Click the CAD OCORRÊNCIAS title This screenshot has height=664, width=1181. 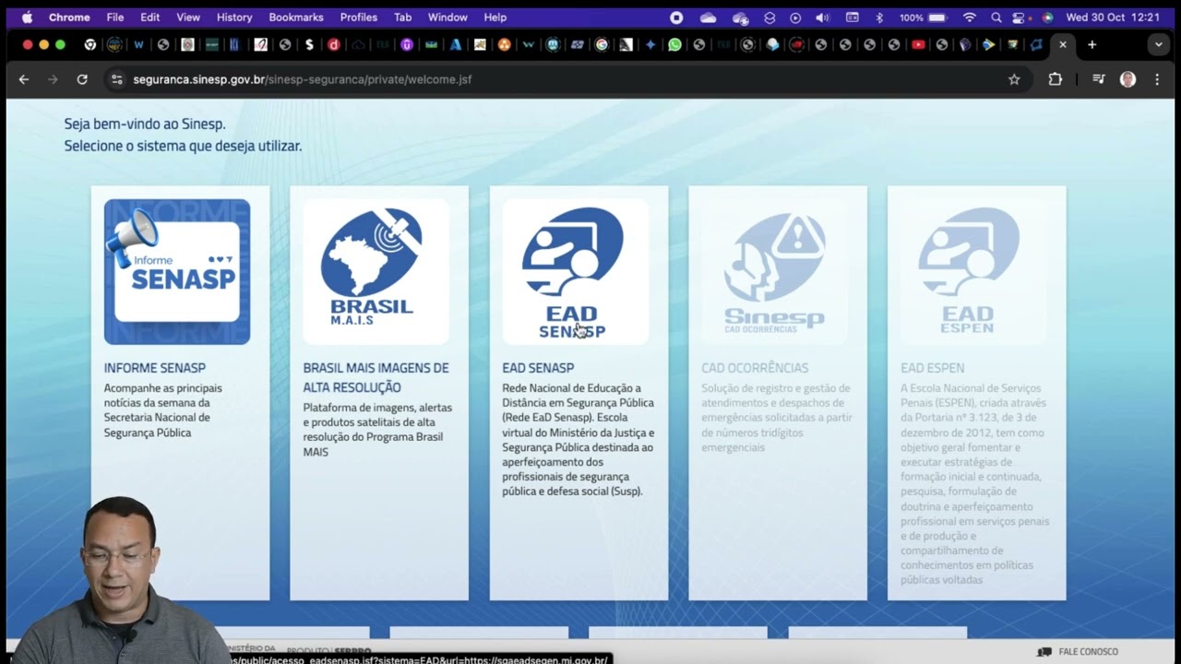click(755, 368)
